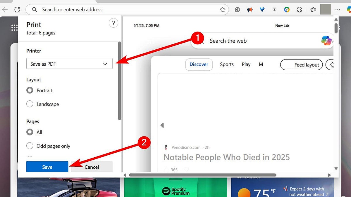Image resolution: width=351 pixels, height=197 pixels.
Task: Click the megaphone extension icon
Action: [x=250, y=9]
